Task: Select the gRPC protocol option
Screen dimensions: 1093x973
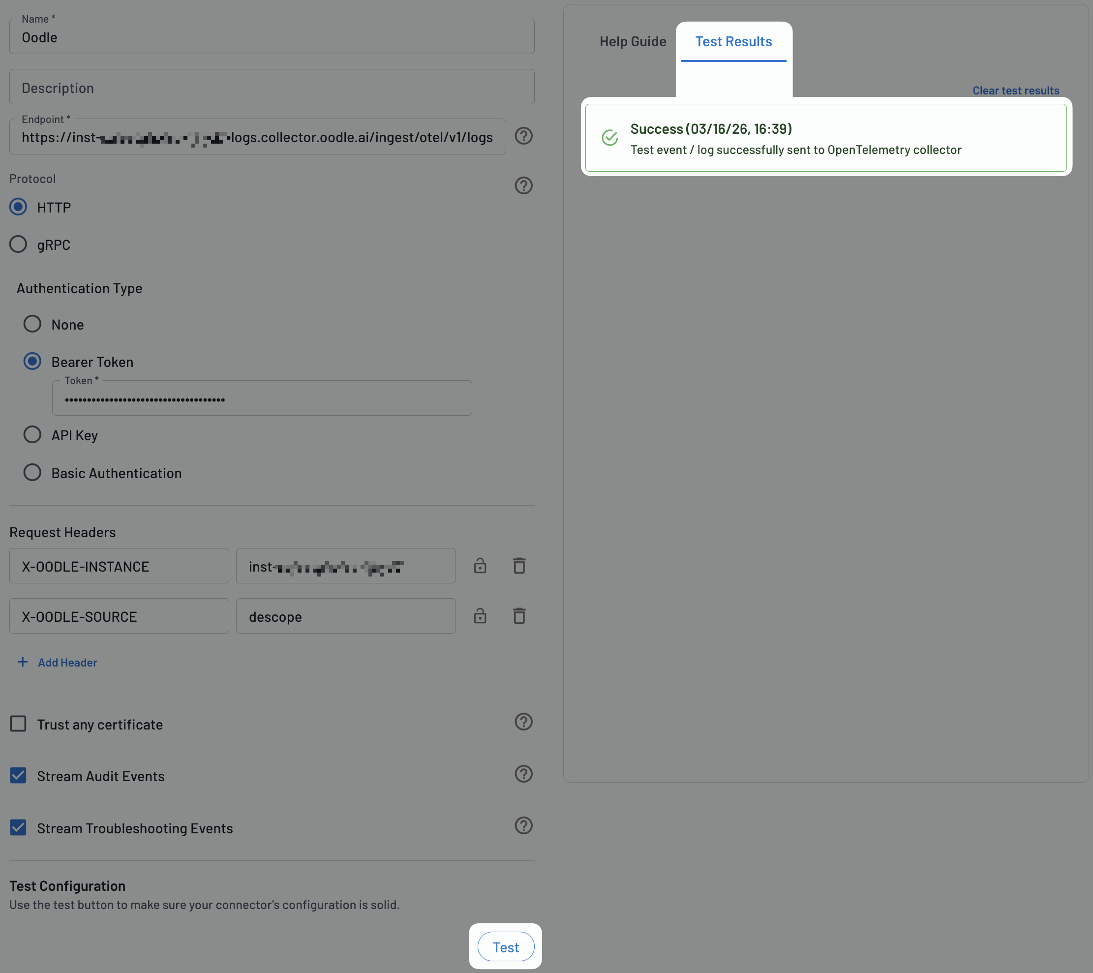Action: tap(18, 244)
